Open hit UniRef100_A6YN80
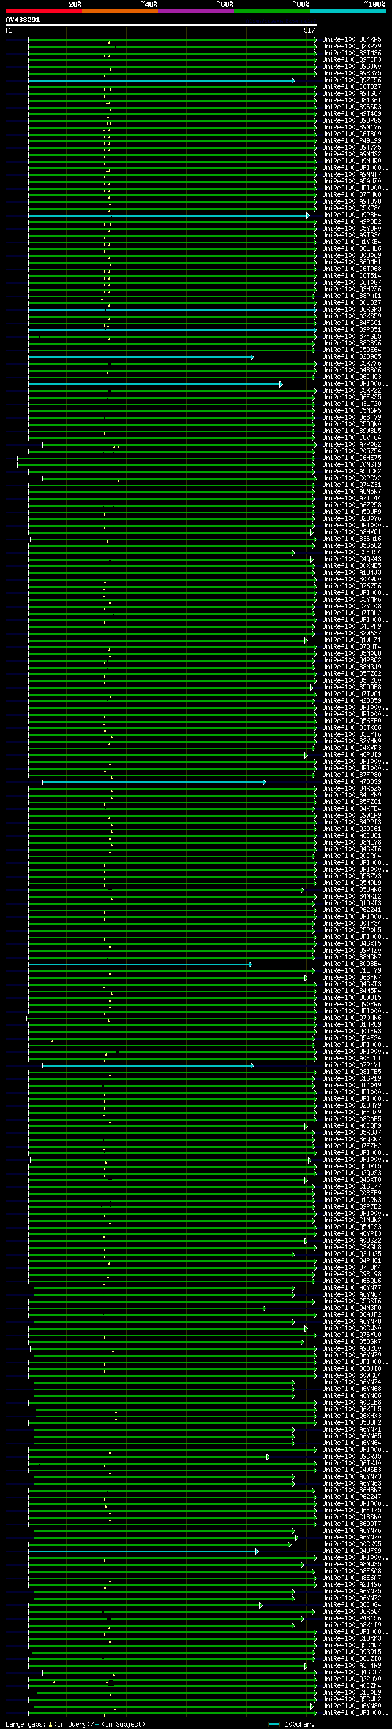392x1729 pixels. point(352,1706)
